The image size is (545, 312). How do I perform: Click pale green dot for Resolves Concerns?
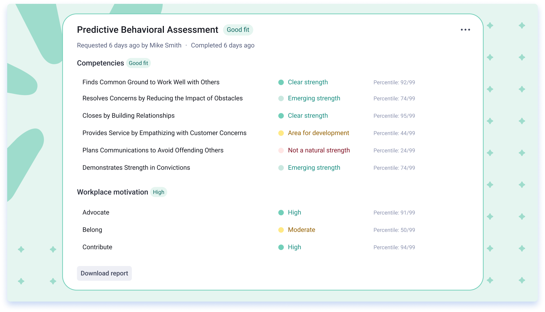coord(281,98)
